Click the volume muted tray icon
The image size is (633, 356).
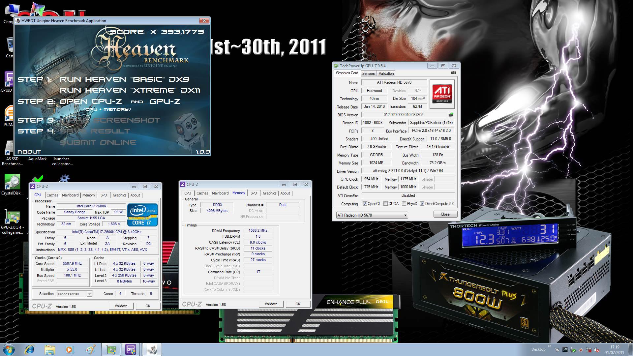[597, 350]
